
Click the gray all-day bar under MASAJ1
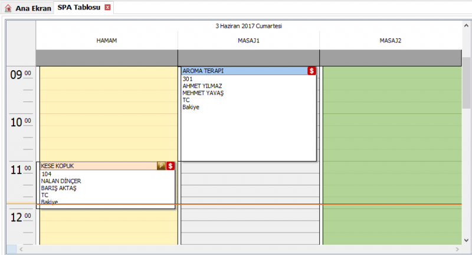pyautogui.click(x=248, y=58)
